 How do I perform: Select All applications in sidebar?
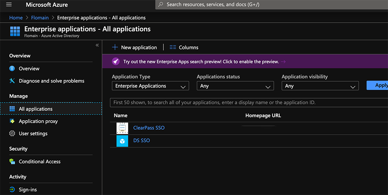[x=51, y=109]
